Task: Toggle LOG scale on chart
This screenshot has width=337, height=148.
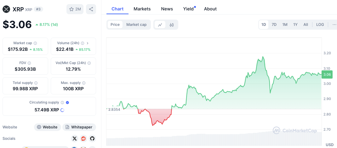Action: click(320, 25)
